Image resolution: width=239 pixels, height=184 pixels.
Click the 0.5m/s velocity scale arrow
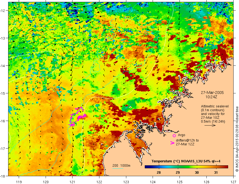click(210, 125)
